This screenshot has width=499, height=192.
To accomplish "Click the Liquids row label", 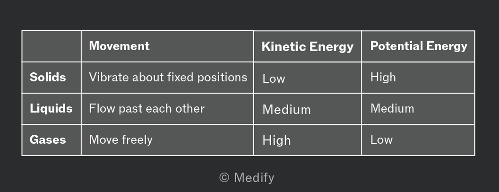I will coord(51,109).
